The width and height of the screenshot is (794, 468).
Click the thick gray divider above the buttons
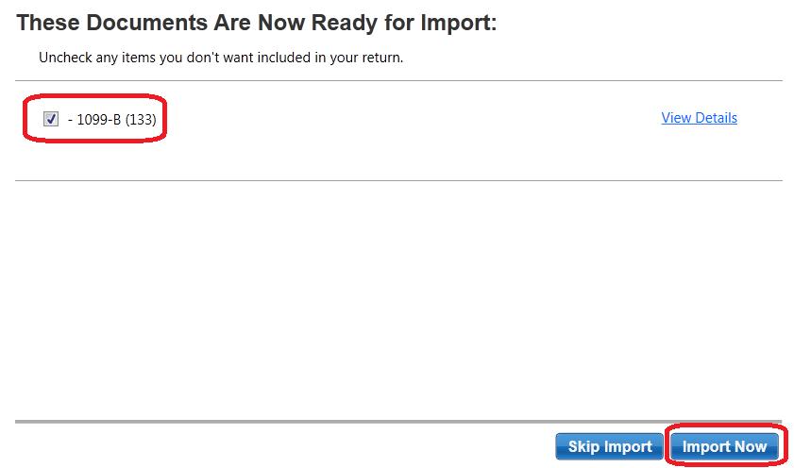pyautogui.click(x=398, y=421)
